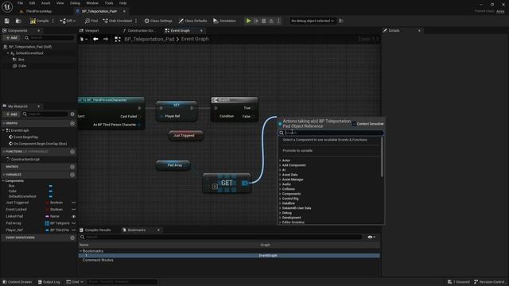Toggle visibility eye for Linked Pad variable
Image resolution: width=509 pixels, height=286 pixels.
pos(74,216)
